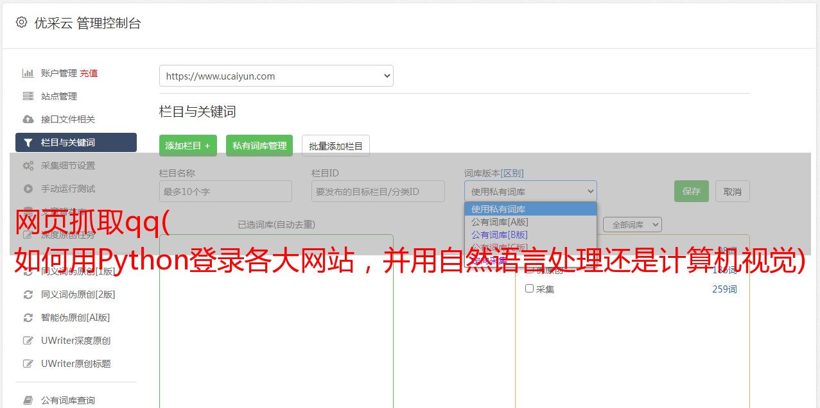Open 接口文件相关 via its cloud upload icon
The height and width of the screenshot is (408, 820).
pyautogui.click(x=28, y=119)
